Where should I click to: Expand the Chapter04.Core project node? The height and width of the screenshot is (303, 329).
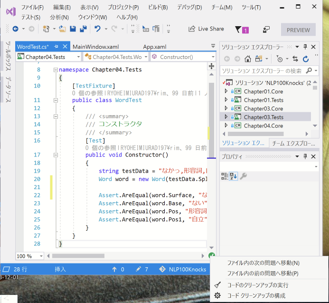tap(226, 126)
